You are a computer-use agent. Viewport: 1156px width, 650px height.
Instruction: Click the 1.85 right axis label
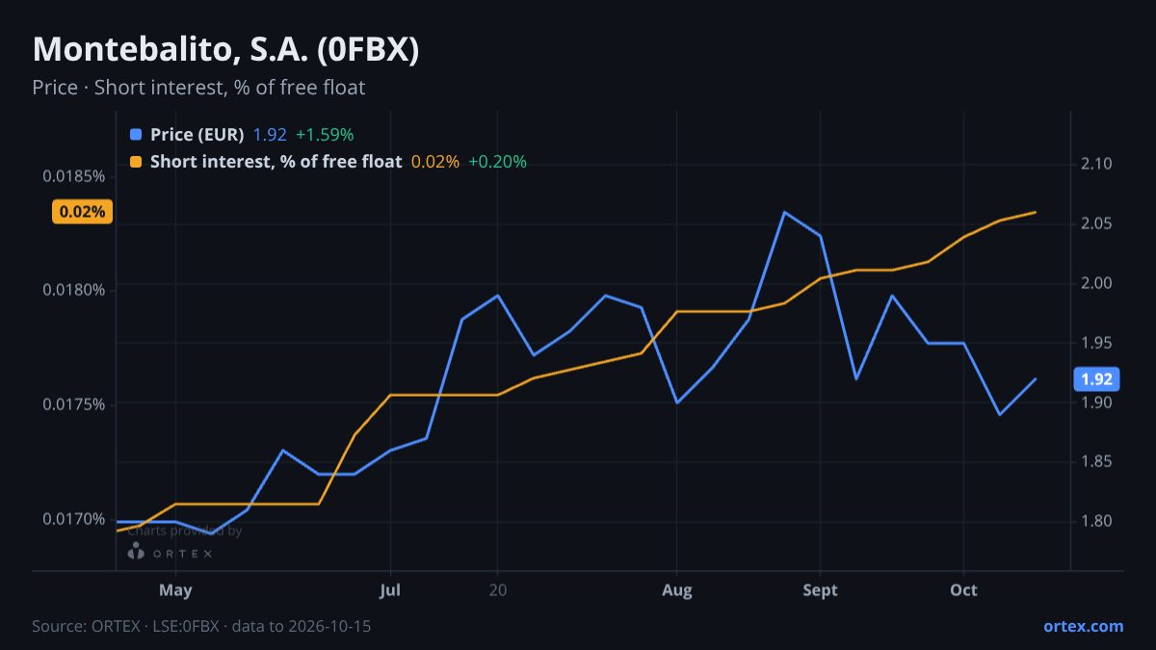point(1096,462)
